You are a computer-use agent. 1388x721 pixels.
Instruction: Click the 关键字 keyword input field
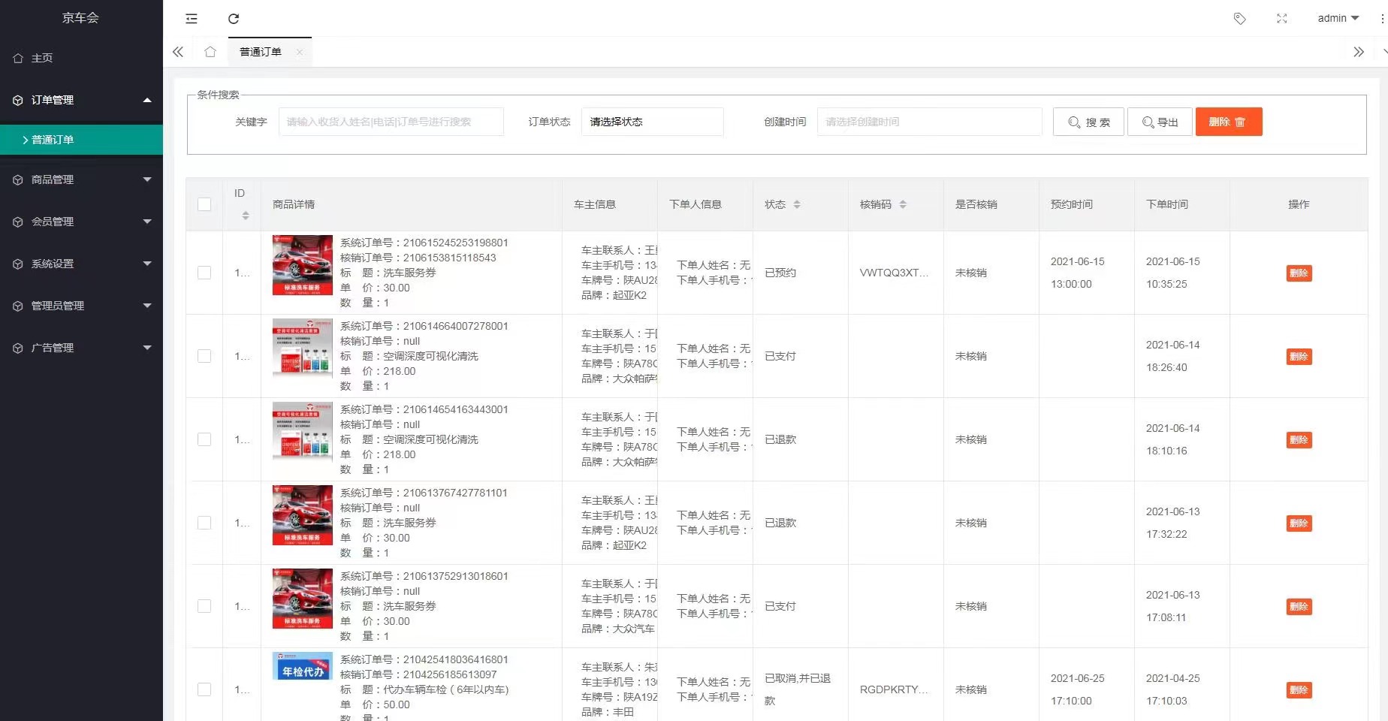tap(391, 122)
